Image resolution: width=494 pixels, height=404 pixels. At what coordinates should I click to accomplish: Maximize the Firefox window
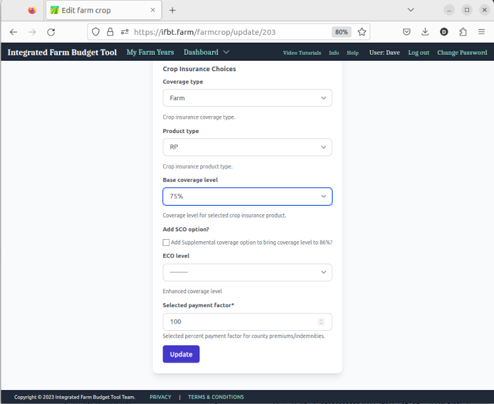pyautogui.click(x=467, y=10)
